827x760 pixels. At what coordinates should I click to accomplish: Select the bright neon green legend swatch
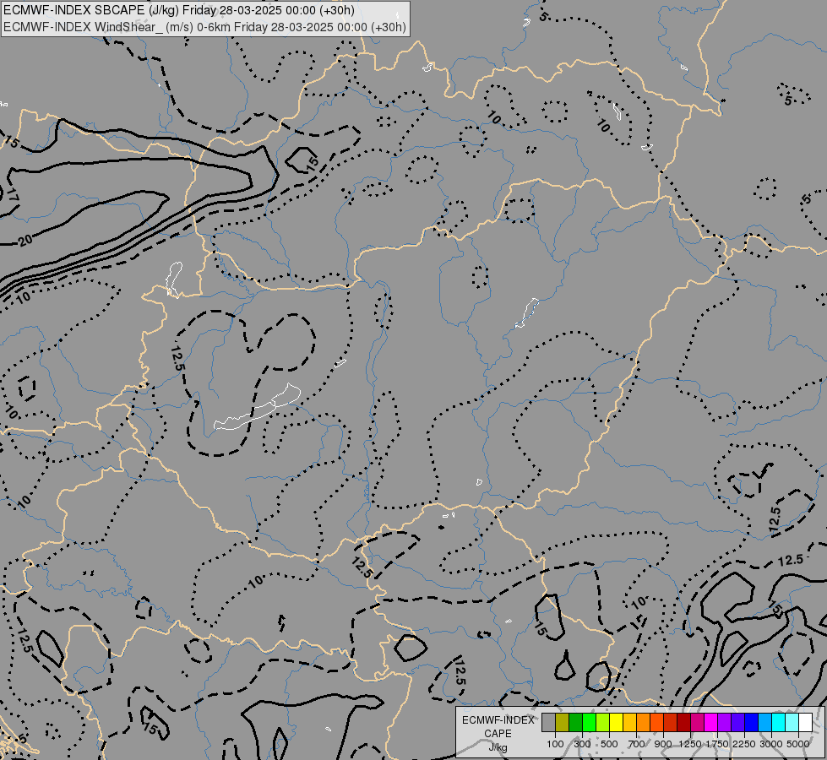tap(589, 723)
